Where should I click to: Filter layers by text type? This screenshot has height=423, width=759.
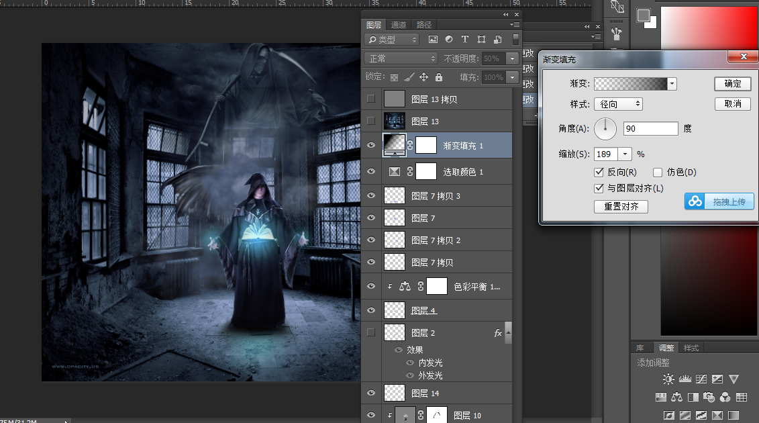pyautogui.click(x=464, y=39)
